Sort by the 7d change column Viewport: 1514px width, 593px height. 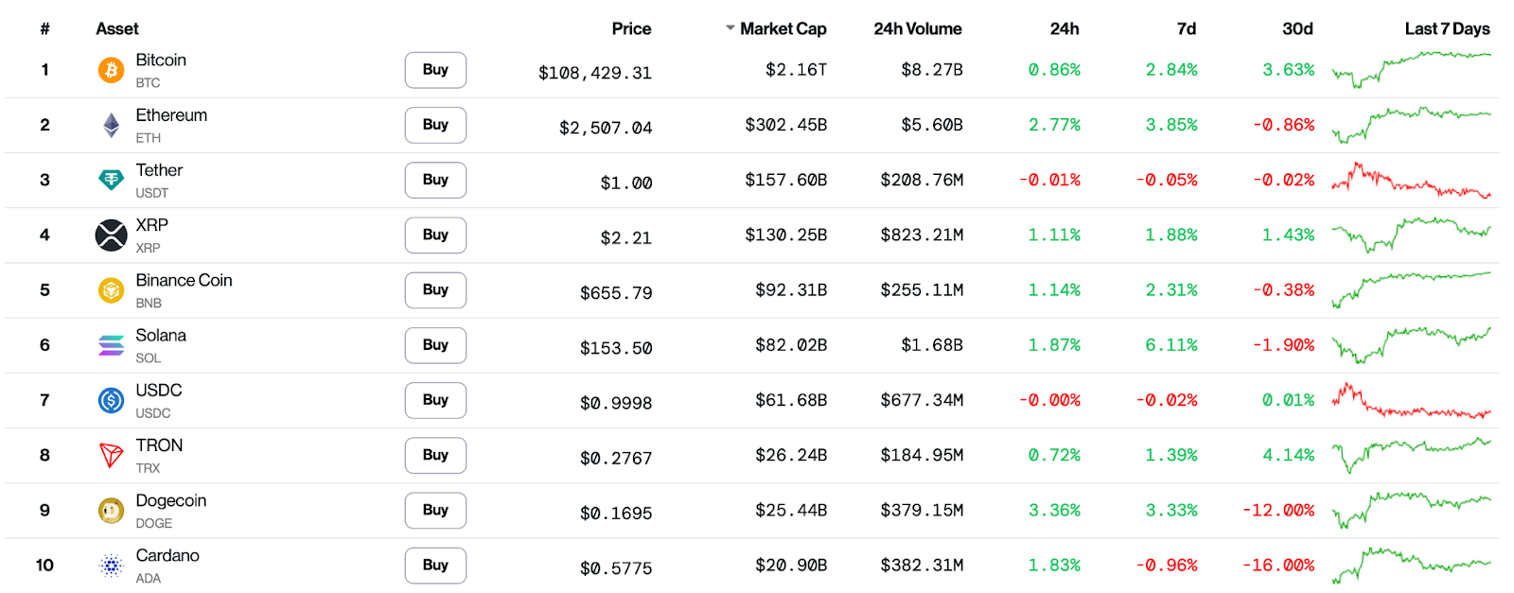(1186, 29)
